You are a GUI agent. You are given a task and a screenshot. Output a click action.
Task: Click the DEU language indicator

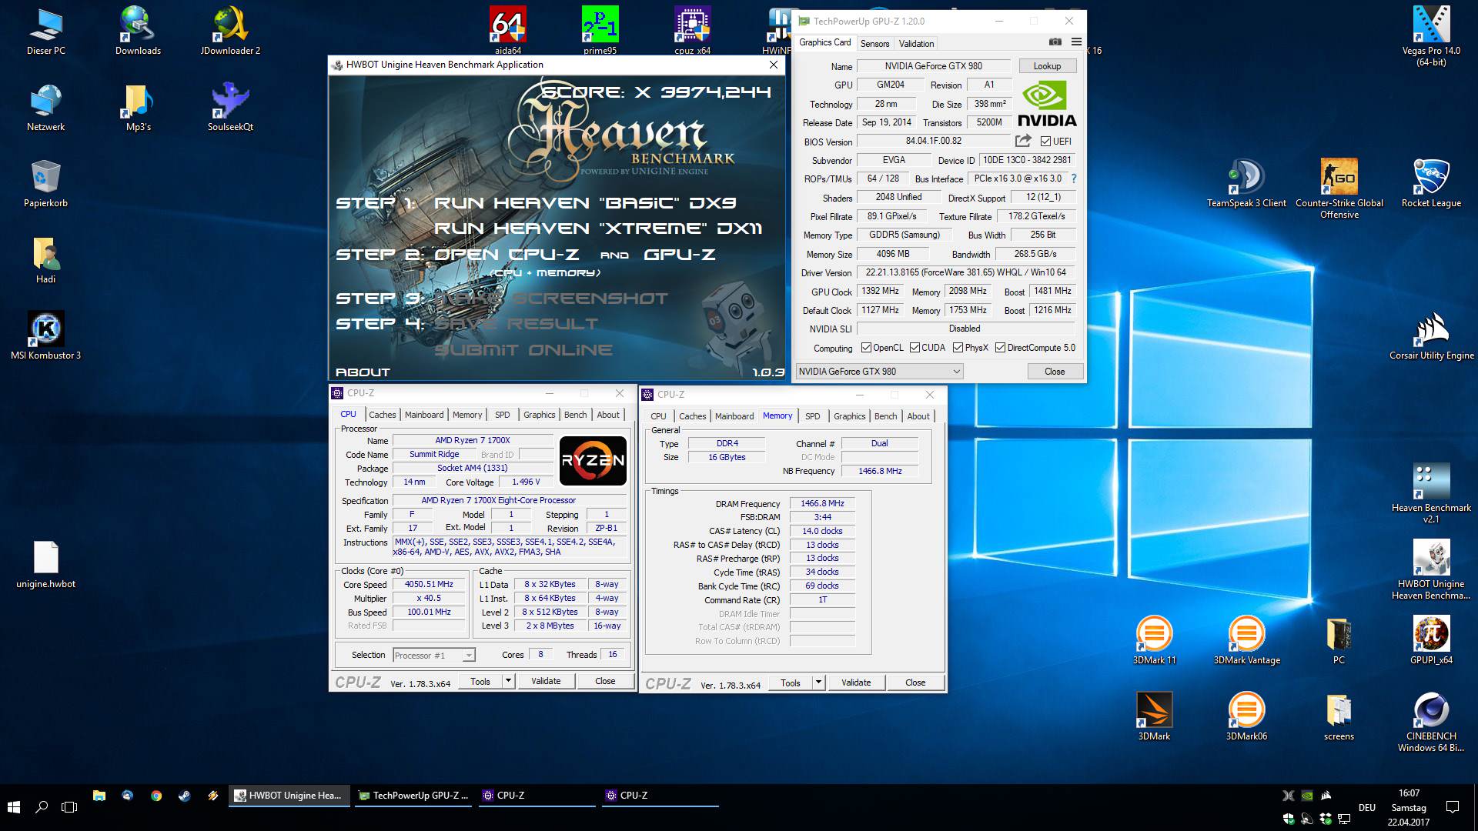[1366, 808]
